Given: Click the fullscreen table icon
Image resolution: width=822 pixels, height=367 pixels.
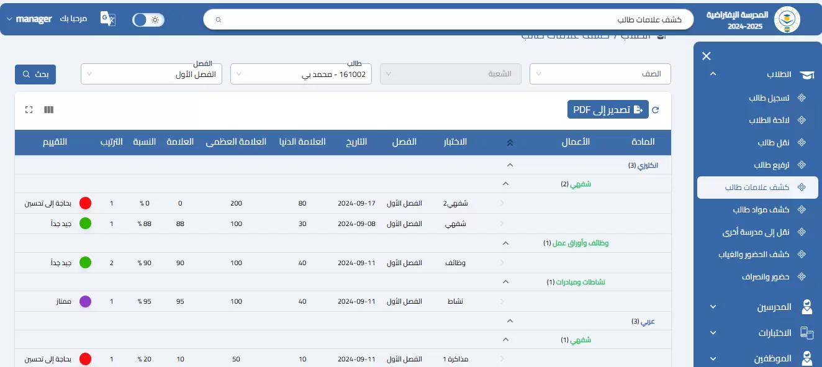Looking at the screenshot, I should coord(29,110).
